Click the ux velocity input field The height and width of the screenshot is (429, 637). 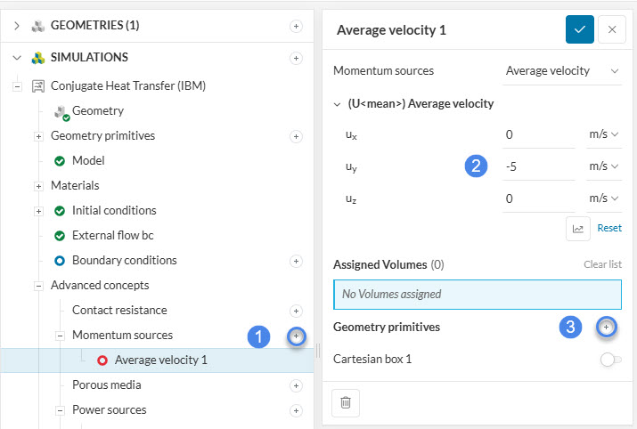click(537, 134)
